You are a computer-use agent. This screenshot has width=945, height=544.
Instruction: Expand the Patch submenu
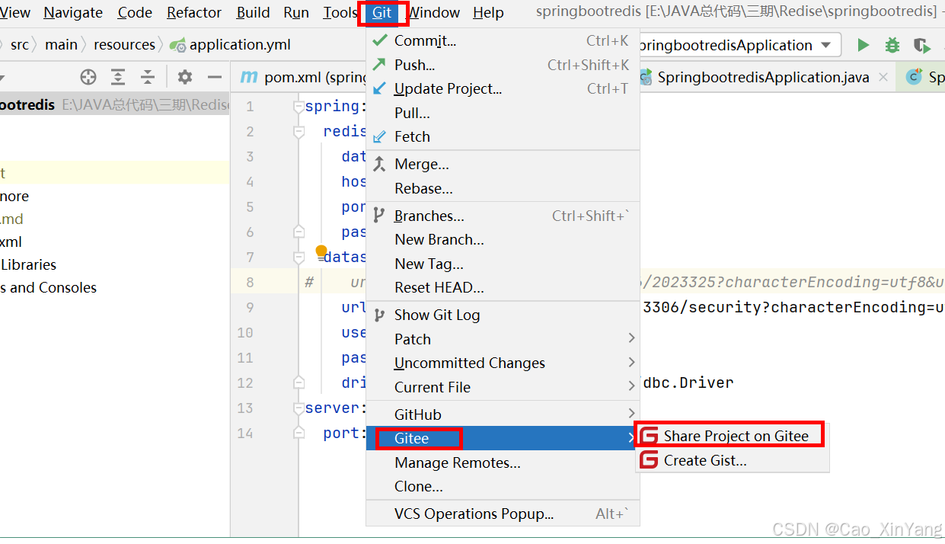click(x=631, y=338)
